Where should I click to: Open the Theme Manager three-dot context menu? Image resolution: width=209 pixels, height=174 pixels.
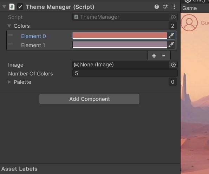(x=174, y=7)
